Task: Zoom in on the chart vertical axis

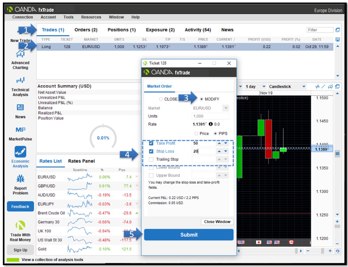Action: 337,222
